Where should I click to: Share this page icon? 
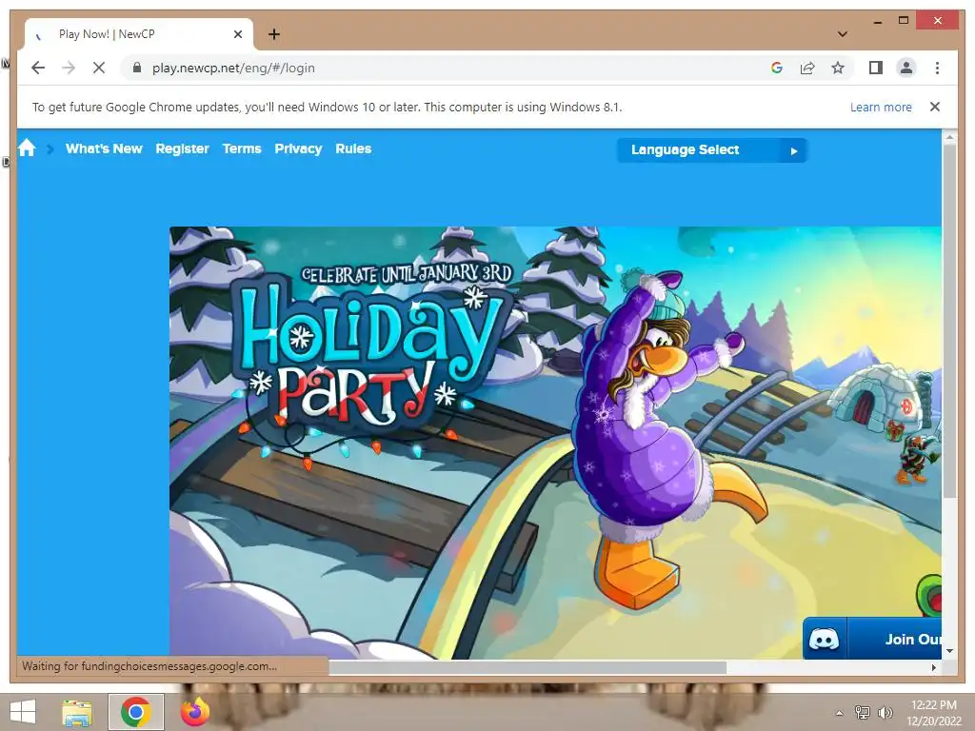[807, 68]
